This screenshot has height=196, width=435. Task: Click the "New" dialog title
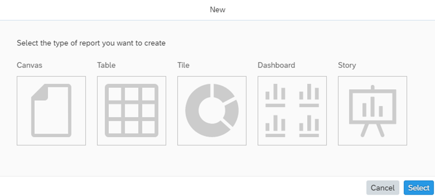(x=217, y=10)
